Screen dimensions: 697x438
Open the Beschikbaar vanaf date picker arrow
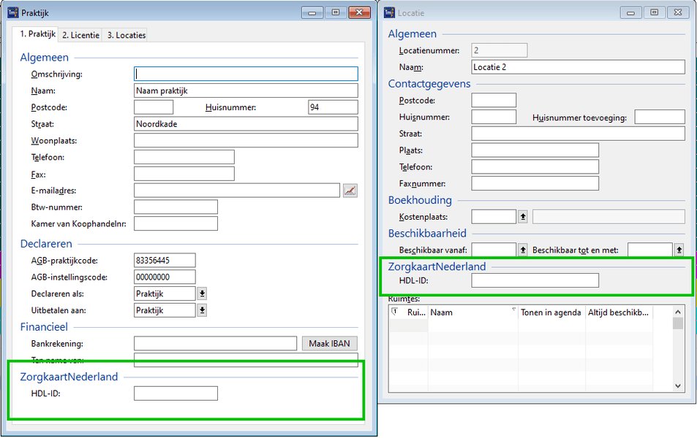pyautogui.click(x=523, y=250)
